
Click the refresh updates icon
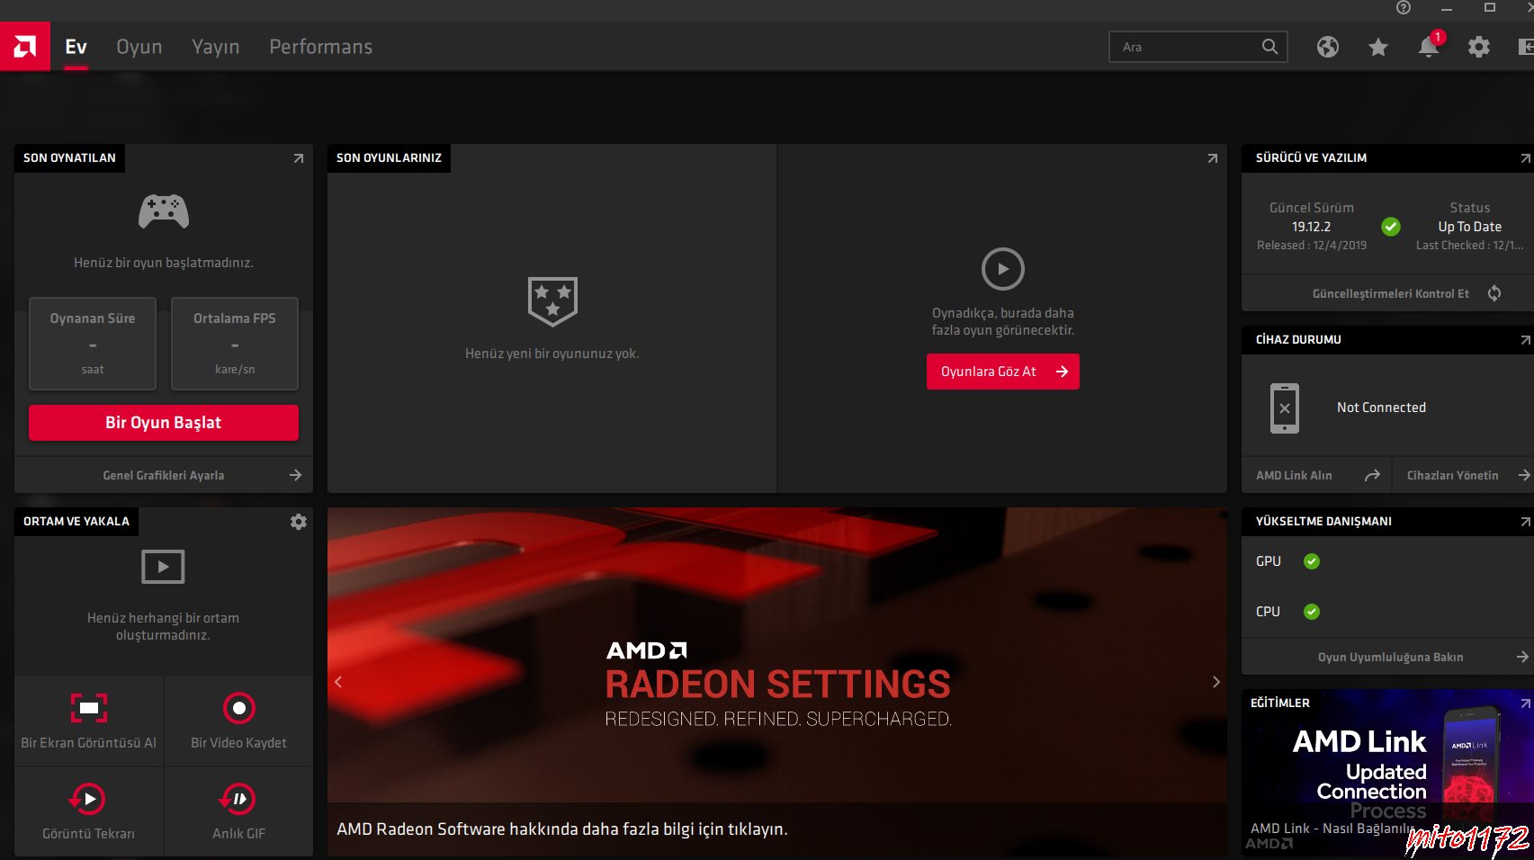tap(1494, 293)
